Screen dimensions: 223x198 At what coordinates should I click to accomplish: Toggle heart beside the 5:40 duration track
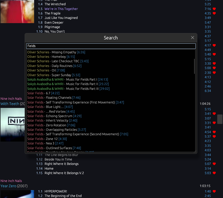[x=214, y=54]
